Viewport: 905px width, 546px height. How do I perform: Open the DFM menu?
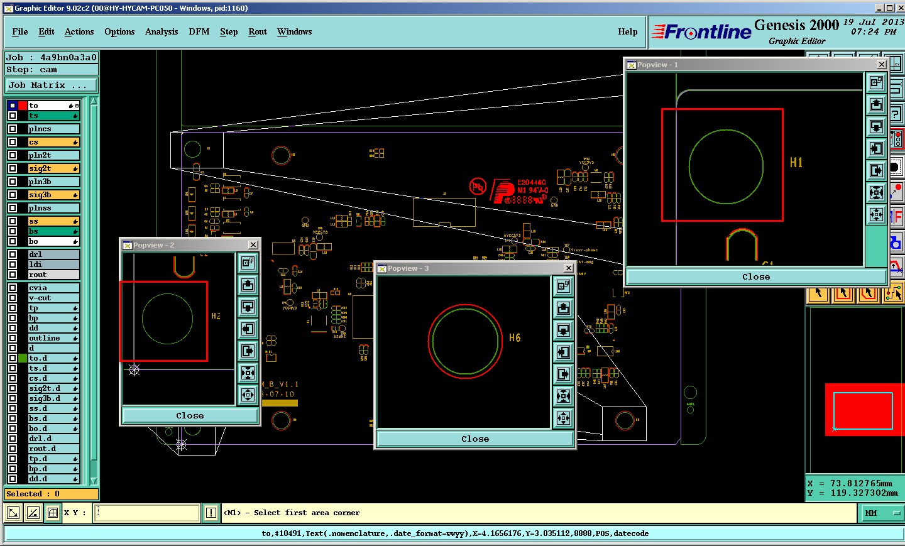tap(199, 32)
